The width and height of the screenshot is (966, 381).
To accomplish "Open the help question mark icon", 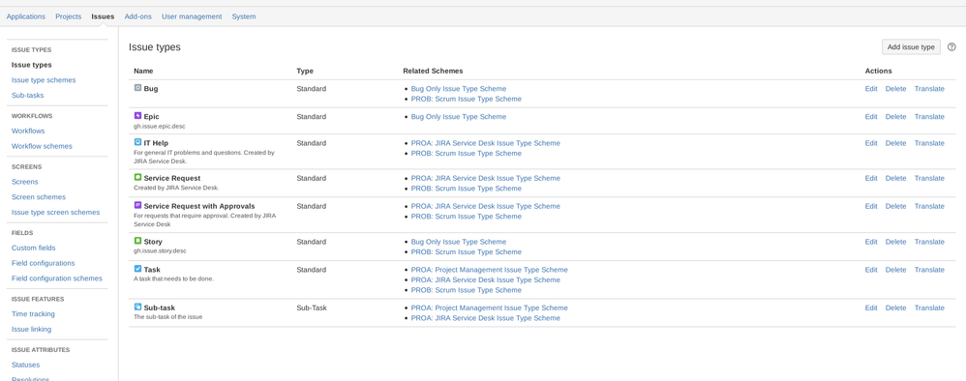I will [951, 46].
